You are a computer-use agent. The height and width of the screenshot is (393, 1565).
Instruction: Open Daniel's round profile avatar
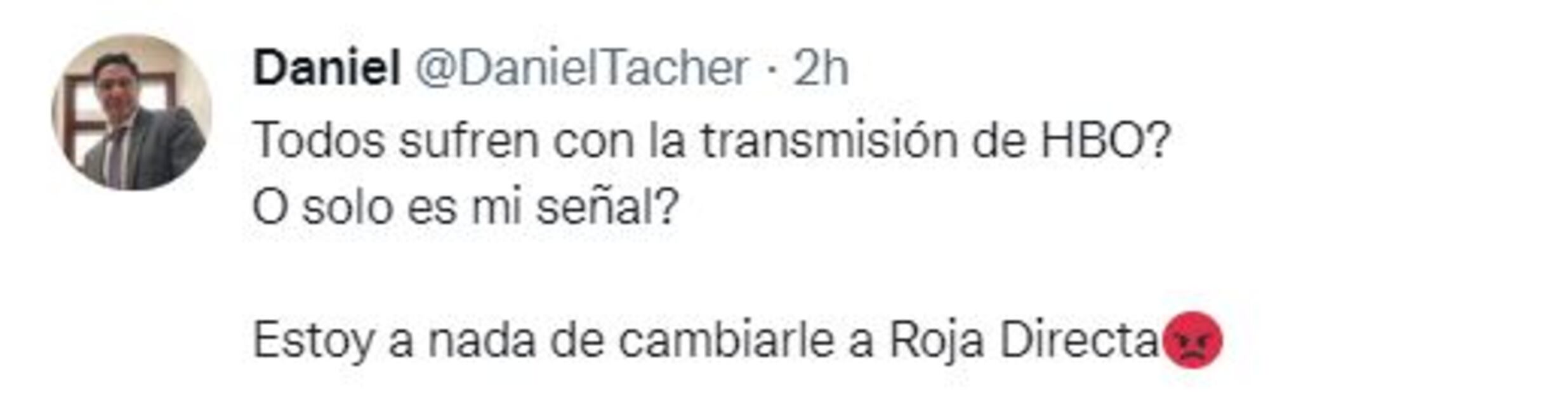[x=131, y=112]
